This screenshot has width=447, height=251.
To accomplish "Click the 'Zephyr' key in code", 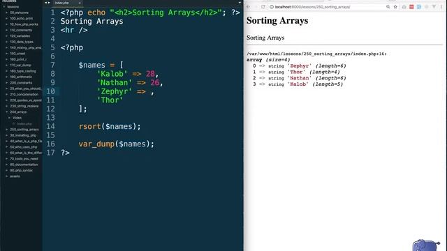I will tap(115, 91).
